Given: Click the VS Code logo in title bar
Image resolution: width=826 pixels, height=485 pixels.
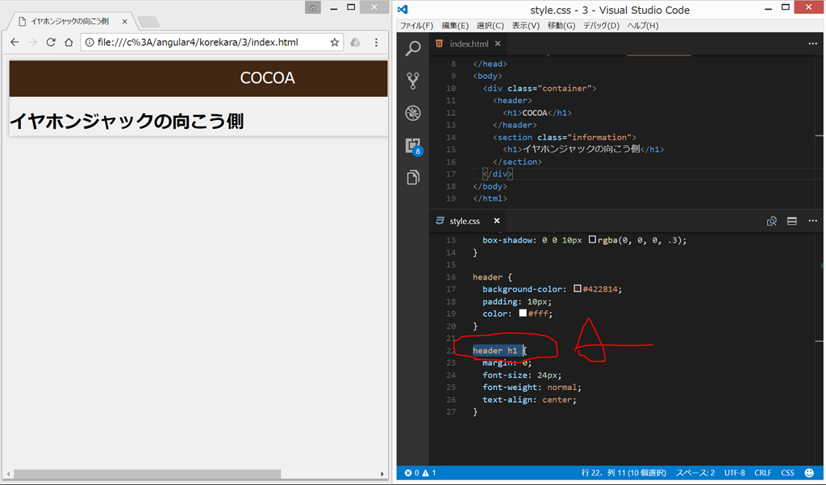Looking at the screenshot, I should click(x=403, y=9).
